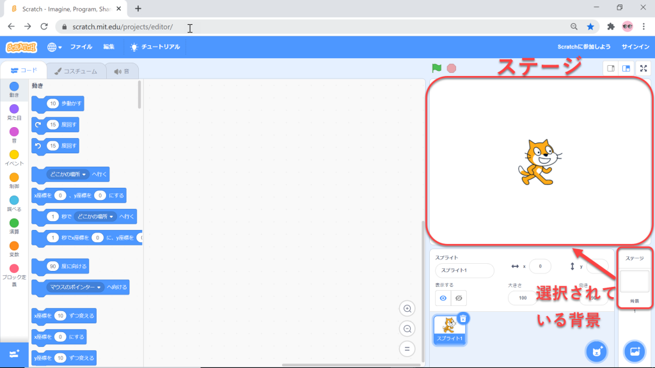The width and height of the screenshot is (655, 368).
Task: Show the sprite with eye icon
Action: point(443,298)
